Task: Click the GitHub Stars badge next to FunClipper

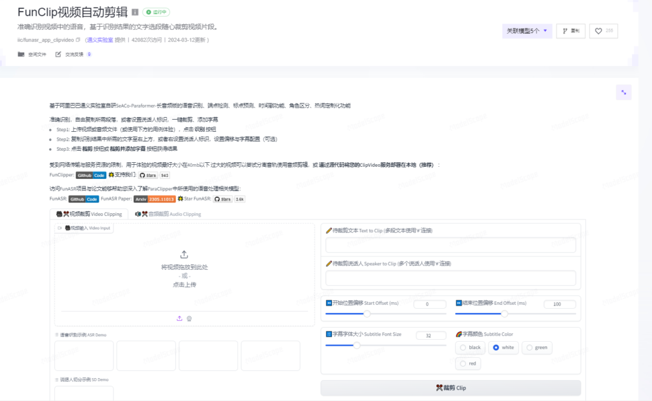Action: (x=148, y=174)
